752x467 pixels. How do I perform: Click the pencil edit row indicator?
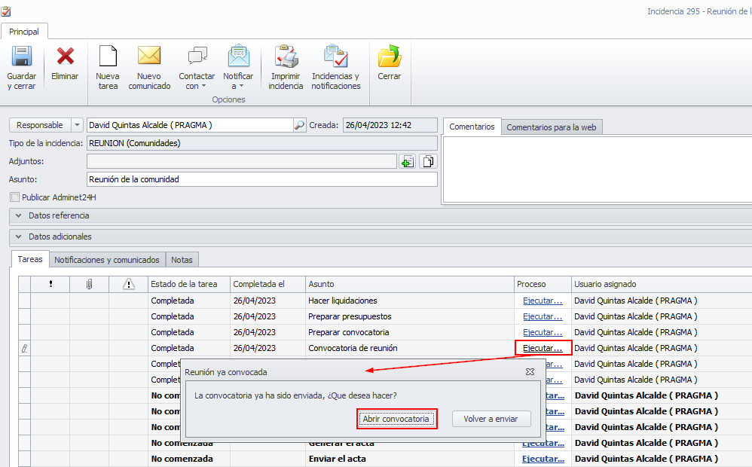[24, 349]
